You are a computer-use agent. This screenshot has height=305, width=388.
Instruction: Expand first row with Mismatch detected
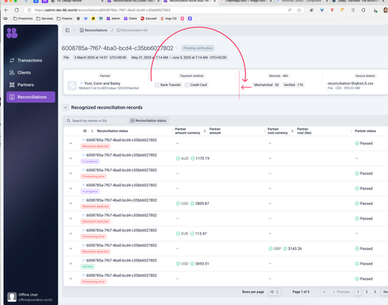tap(71, 143)
